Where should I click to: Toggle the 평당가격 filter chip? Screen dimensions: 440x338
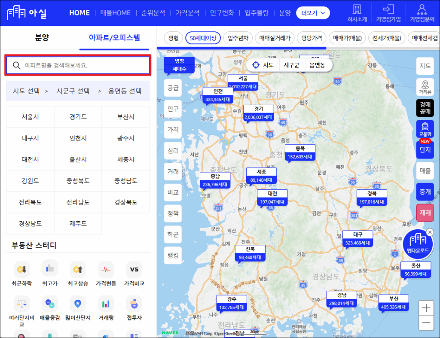click(x=312, y=38)
